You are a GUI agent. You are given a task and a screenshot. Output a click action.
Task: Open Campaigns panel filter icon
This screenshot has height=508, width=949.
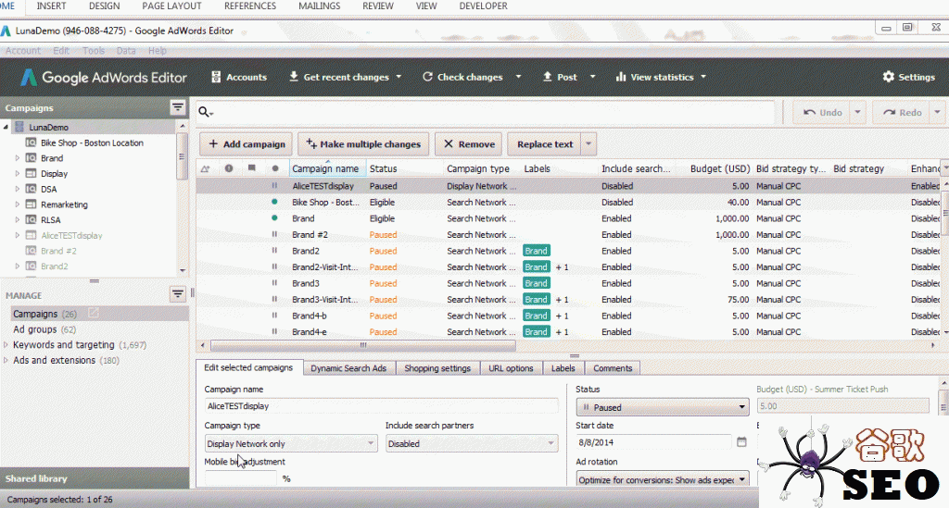[x=177, y=107]
